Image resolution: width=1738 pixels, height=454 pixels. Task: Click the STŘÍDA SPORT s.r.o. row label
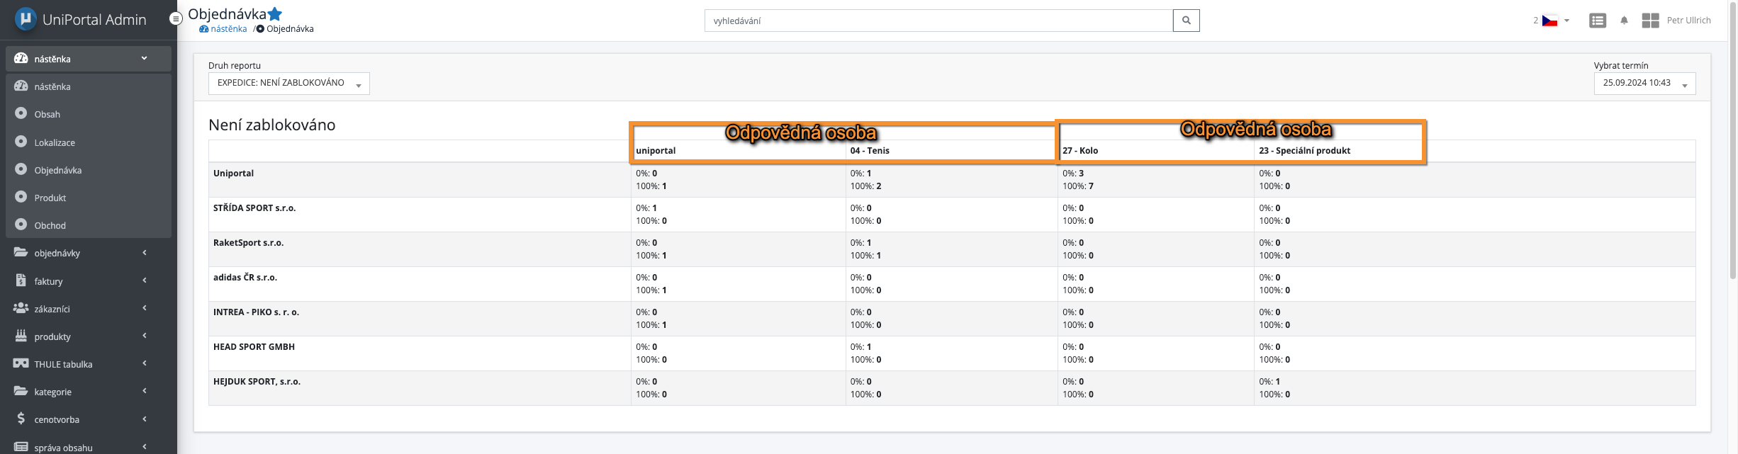(x=254, y=208)
